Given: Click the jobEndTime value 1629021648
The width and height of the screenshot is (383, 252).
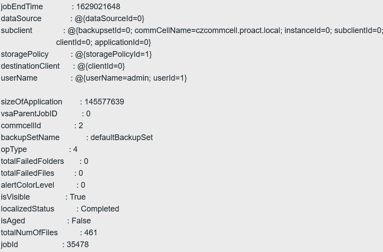Looking at the screenshot, I should tap(98, 7).
